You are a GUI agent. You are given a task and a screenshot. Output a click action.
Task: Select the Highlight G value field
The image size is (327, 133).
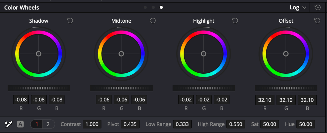pos(204,100)
